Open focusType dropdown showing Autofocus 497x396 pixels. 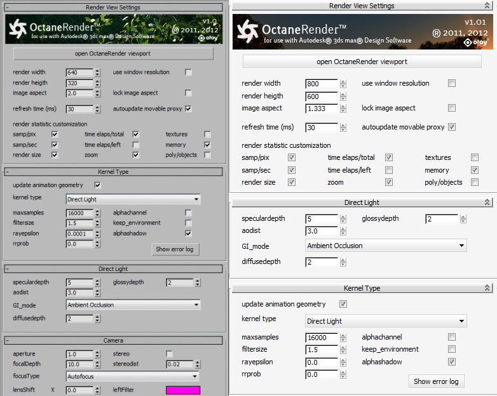pos(133,376)
